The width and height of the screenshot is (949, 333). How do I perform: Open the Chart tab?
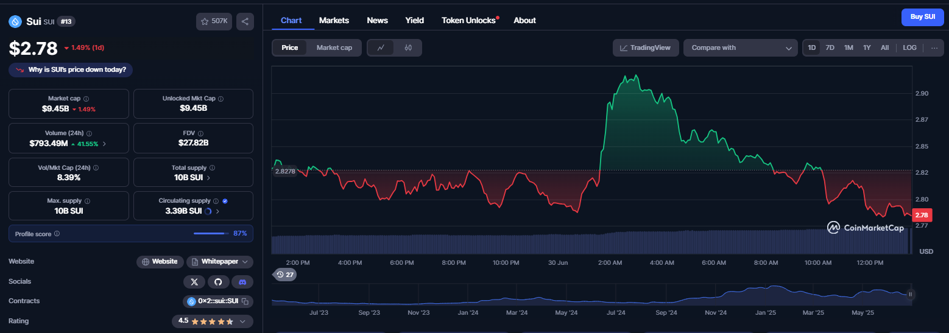[x=291, y=20]
